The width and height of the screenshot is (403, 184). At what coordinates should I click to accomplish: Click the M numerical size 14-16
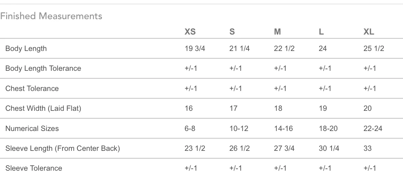283,129
